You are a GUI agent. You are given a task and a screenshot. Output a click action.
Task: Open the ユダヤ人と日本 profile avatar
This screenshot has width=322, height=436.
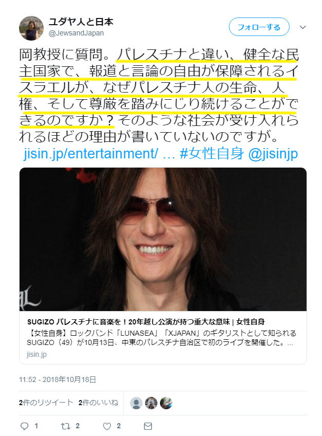[31, 28]
